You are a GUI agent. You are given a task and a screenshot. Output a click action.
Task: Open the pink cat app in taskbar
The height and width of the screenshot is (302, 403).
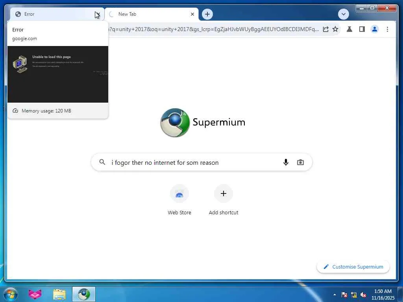tap(35, 294)
